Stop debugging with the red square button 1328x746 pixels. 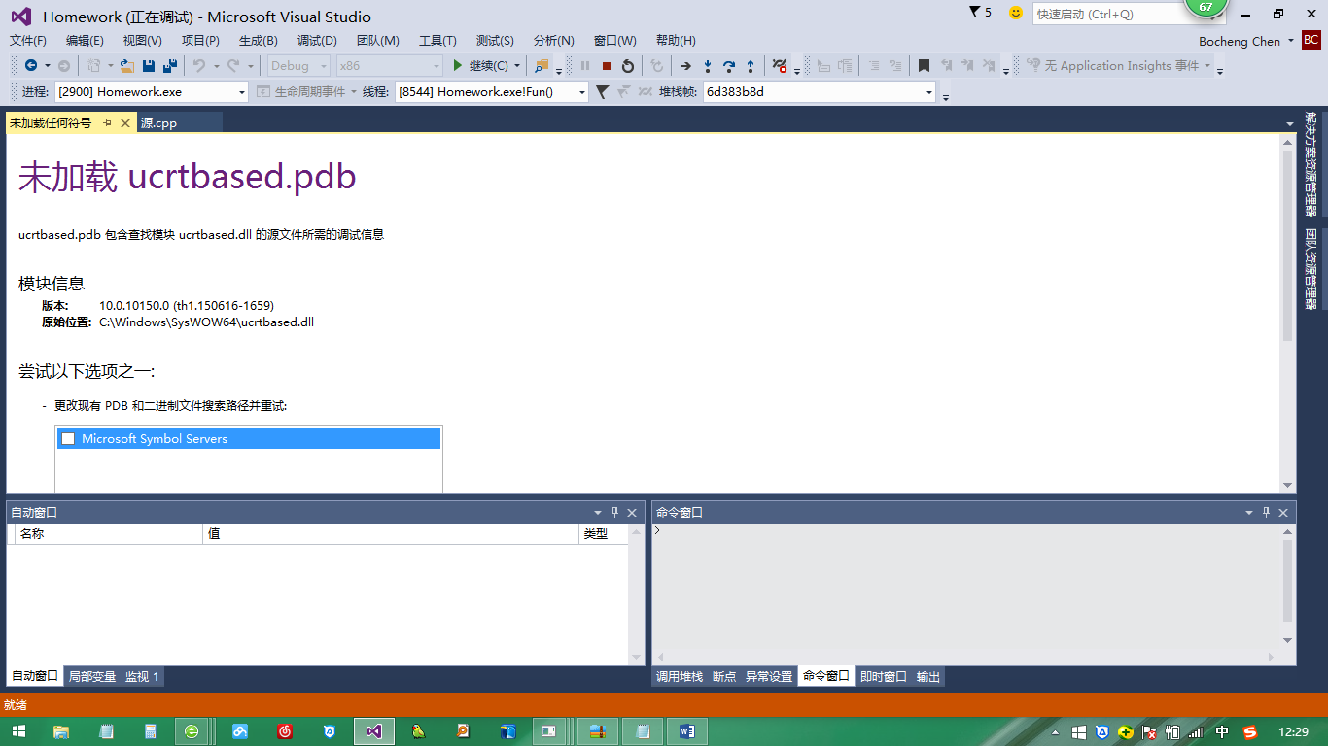tap(607, 66)
